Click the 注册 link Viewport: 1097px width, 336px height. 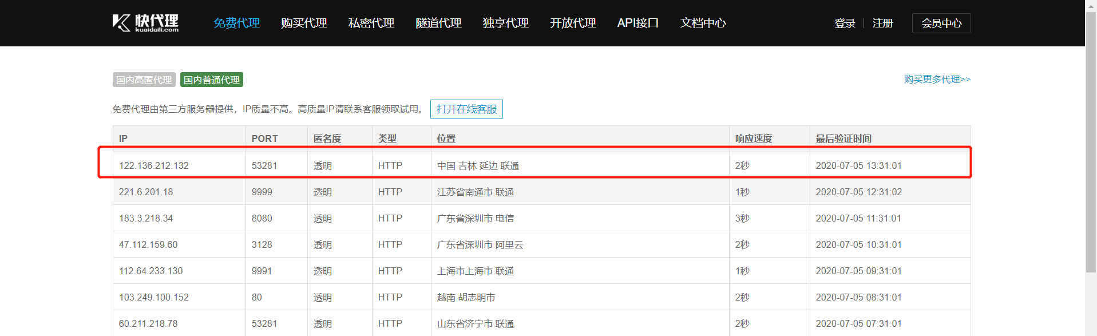883,23
